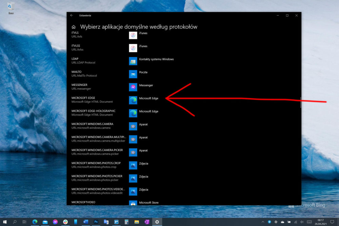
Task: Select MICROSOFT.WINDOWS.CAMERA.PICKER protocol text
Action: [x=97, y=150]
